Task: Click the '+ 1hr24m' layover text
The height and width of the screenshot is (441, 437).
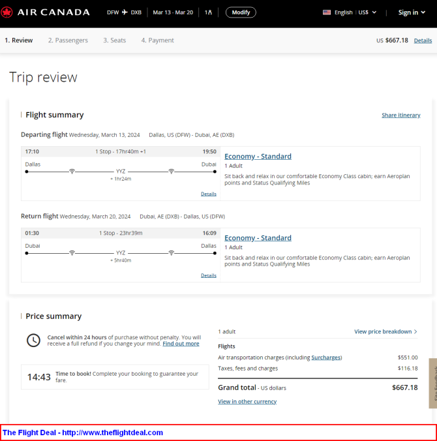Action: 121,179
